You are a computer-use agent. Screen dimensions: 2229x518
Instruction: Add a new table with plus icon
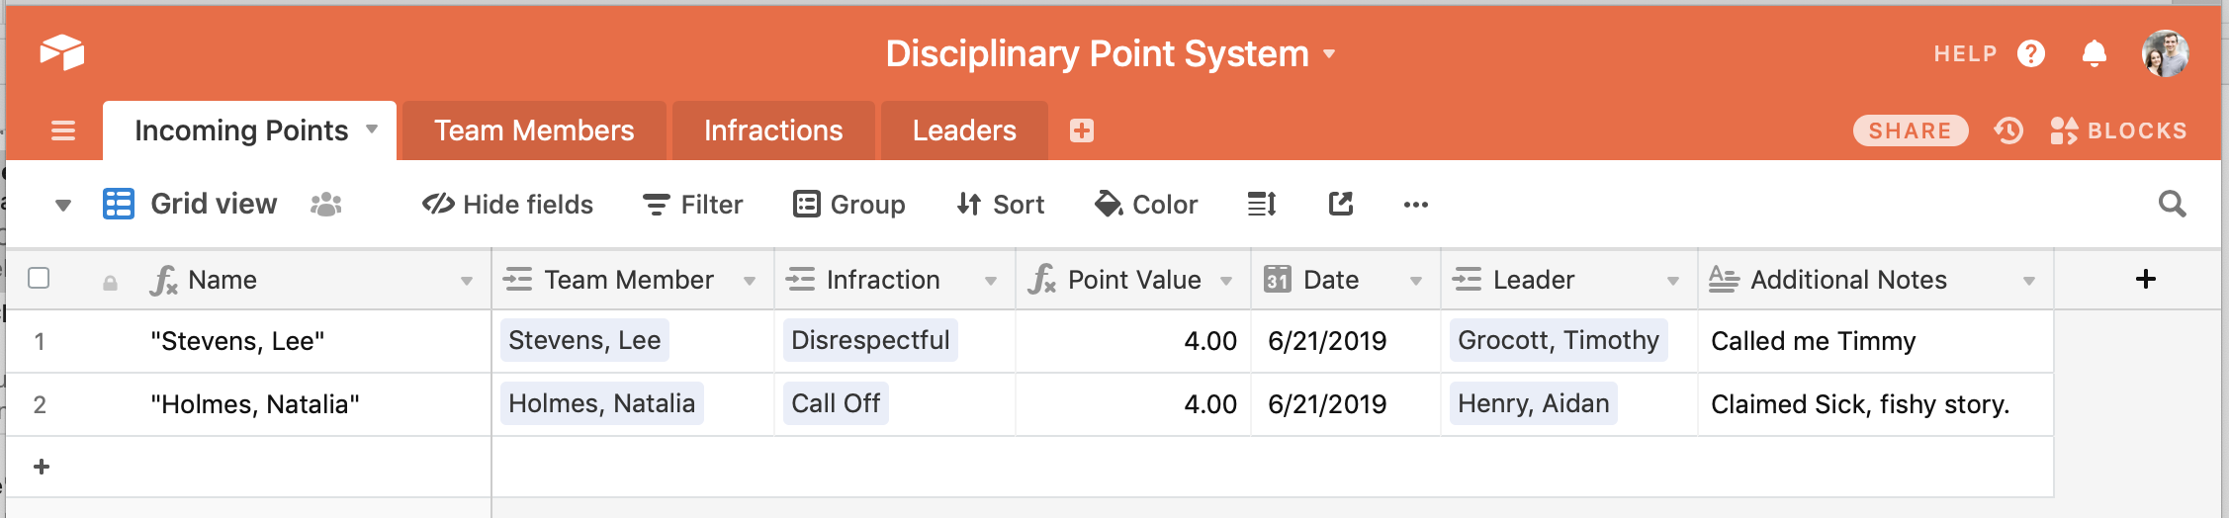pos(1082,130)
